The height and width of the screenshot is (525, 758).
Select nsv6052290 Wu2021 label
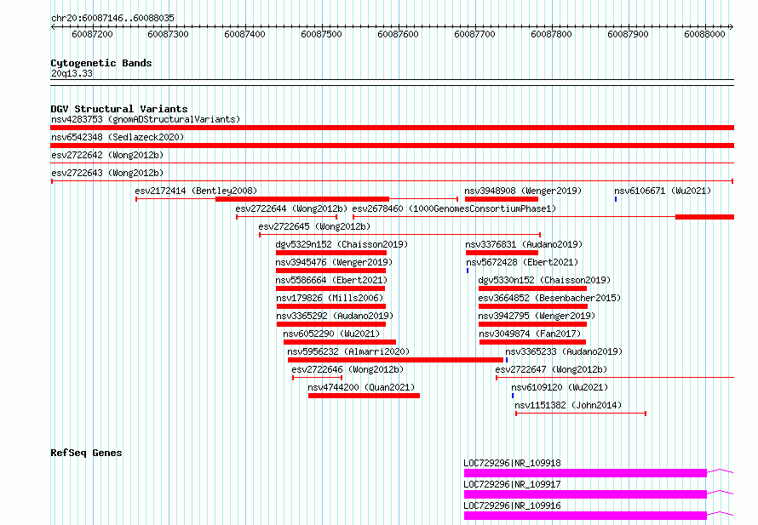pos(331,334)
